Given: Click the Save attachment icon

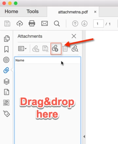Looking at the screenshot, I should [45, 49].
